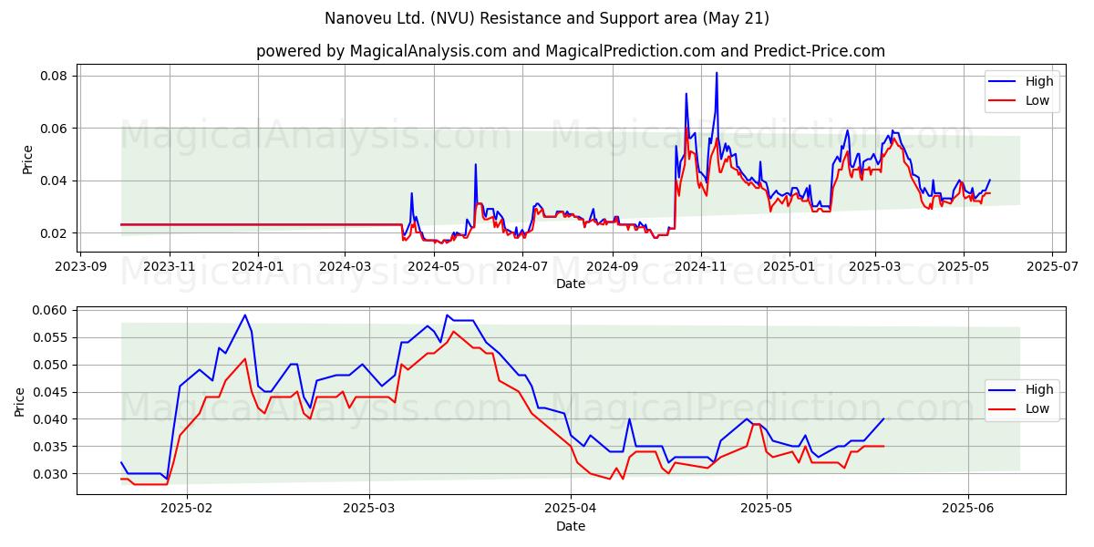Screen dimensions: 1094x547
Task: Click the top chart 'Price' axis label
Action: 28,160
